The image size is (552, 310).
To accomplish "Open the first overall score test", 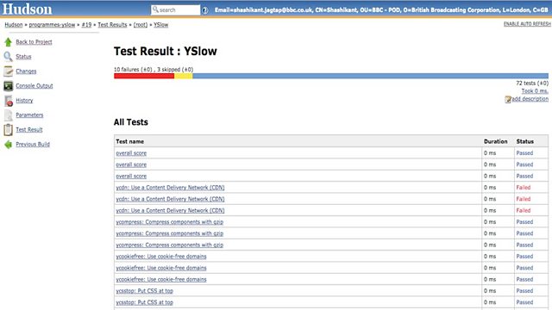I will click(131, 153).
